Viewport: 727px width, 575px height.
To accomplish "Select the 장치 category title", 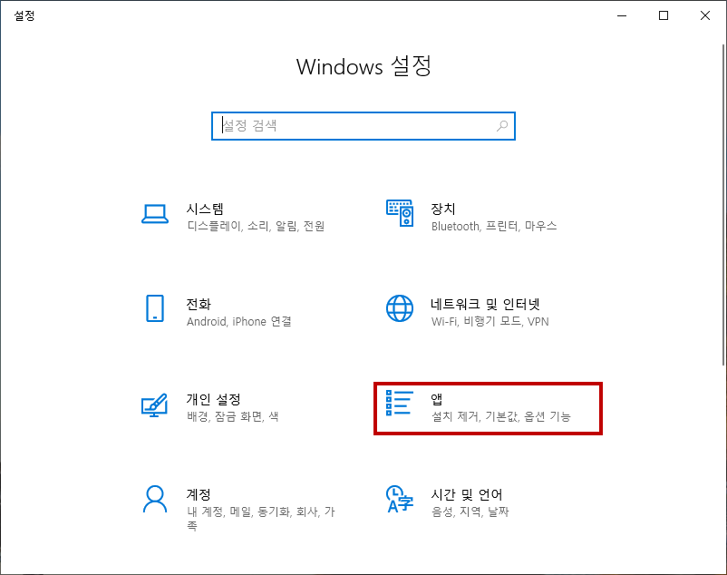I will 443,209.
